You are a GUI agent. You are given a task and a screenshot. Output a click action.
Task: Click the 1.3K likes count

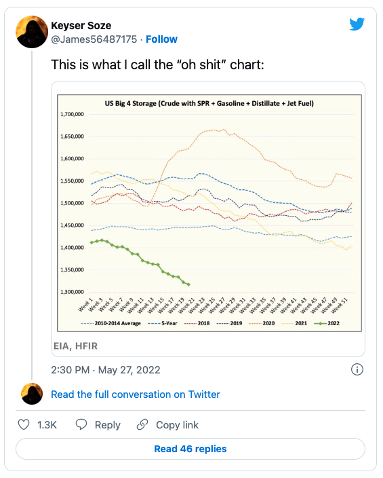click(x=47, y=424)
